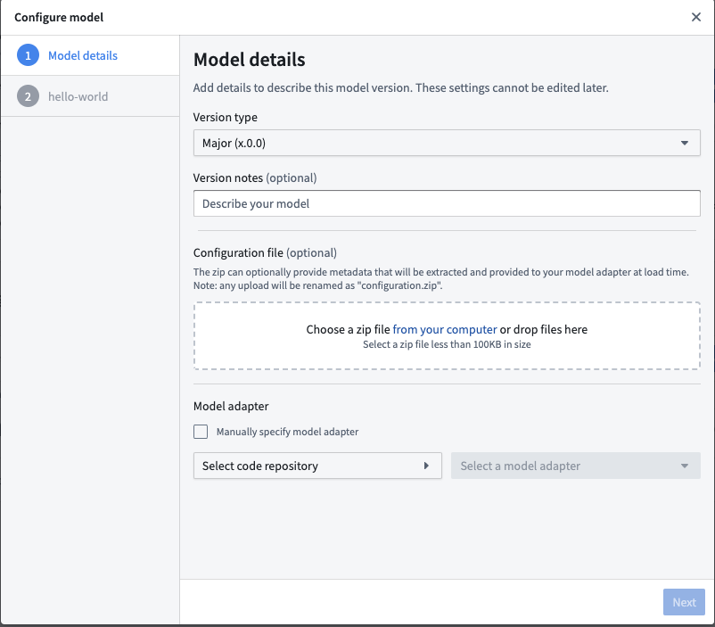Click the model adapter dropdown arrow
This screenshot has height=627, width=715.
click(685, 466)
